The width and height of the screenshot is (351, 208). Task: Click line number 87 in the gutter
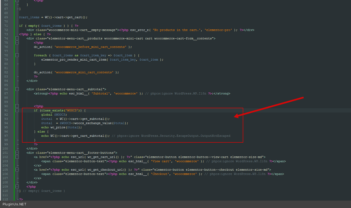(x=6, y=93)
